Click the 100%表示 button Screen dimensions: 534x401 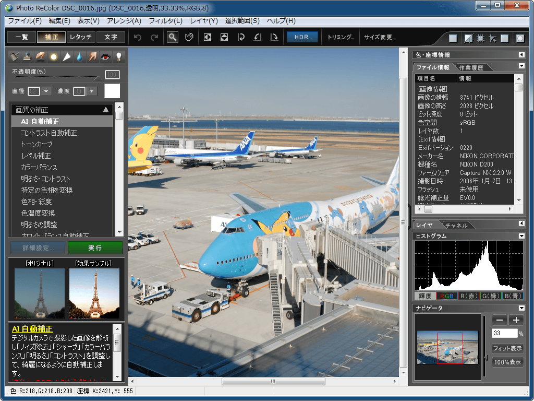click(x=507, y=362)
